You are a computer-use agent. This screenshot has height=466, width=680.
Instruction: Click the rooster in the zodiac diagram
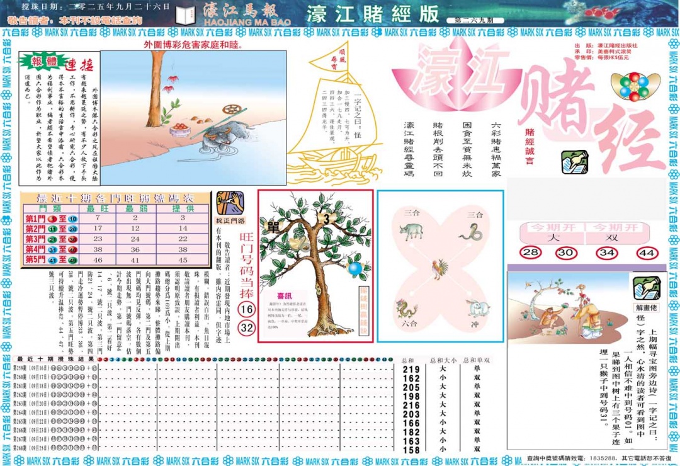coord(439,268)
